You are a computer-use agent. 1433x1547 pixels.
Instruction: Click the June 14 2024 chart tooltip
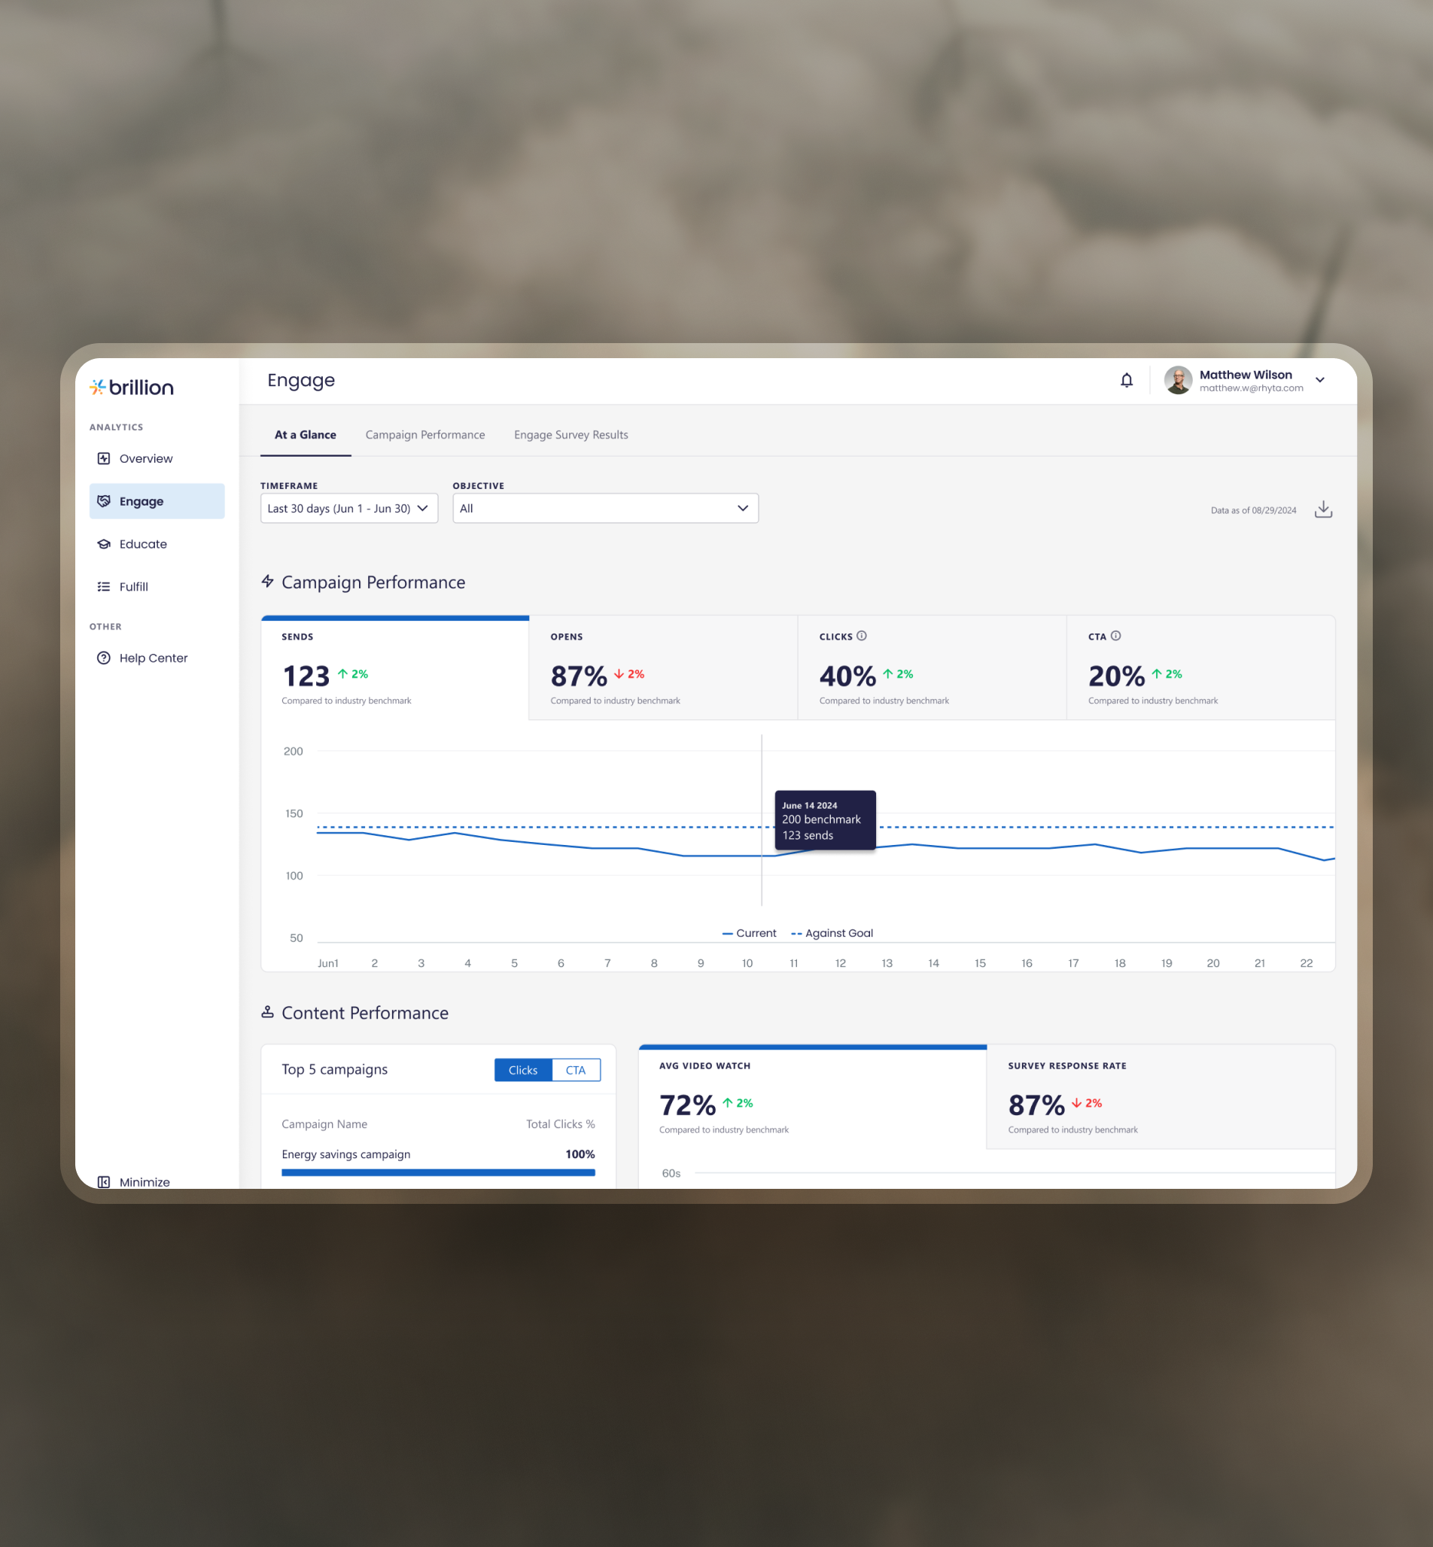pos(825,820)
